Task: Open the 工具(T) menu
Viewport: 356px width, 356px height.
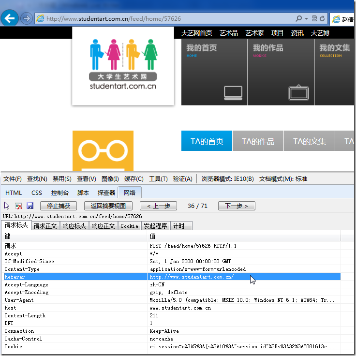Action: pyautogui.click(x=158, y=179)
